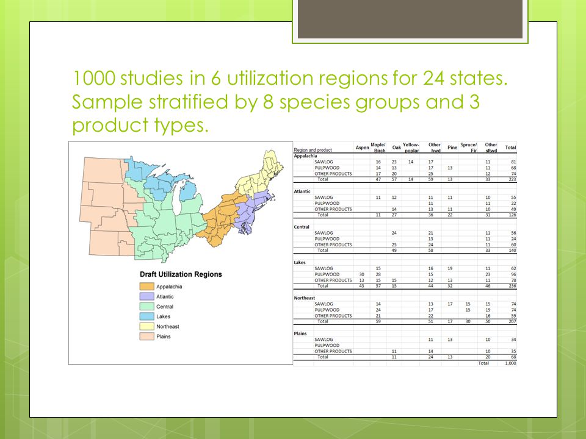Click the Northeast yellow legend swatch
Image resolution: width=586 pixels, height=439 pixels.
(146, 326)
